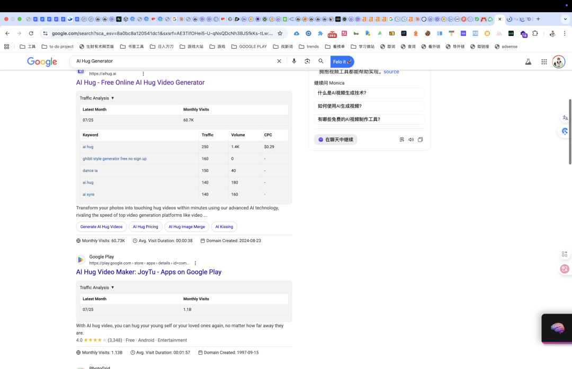Image resolution: width=572 pixels, height=369 pixels.
Task: Reload the current page
Action: coord(31,33)
